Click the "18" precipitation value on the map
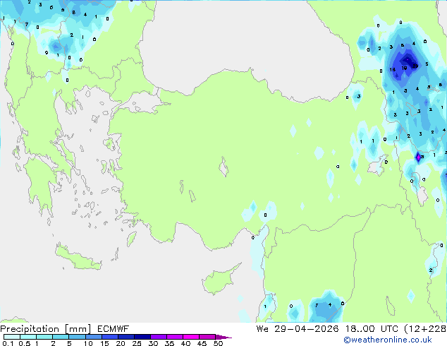The height and width of the screenshot is (346, 447). [392, 69]
